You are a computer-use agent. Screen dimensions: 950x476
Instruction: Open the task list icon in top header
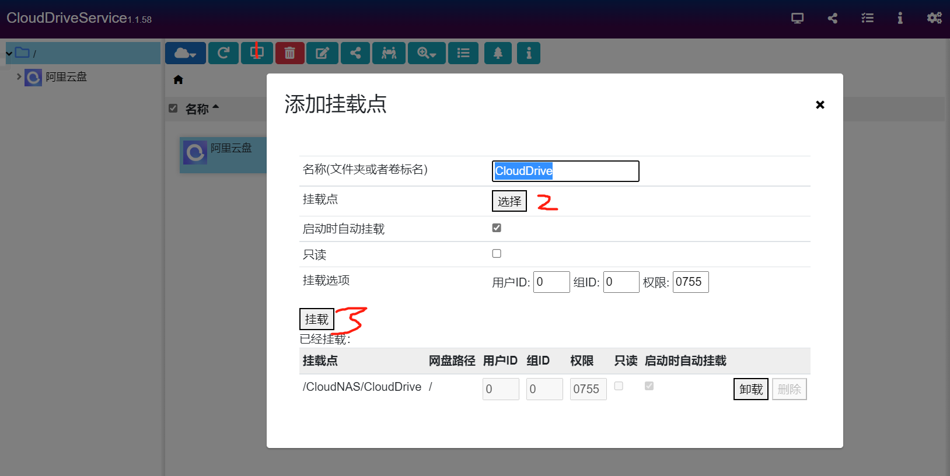867,18
